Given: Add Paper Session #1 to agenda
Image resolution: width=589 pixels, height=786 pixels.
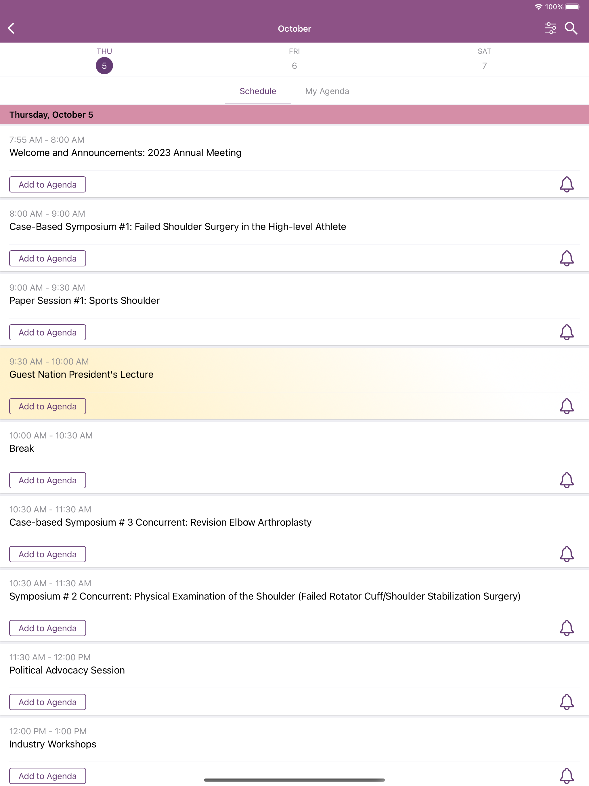Looking at the screenshot, I should 48,332.
